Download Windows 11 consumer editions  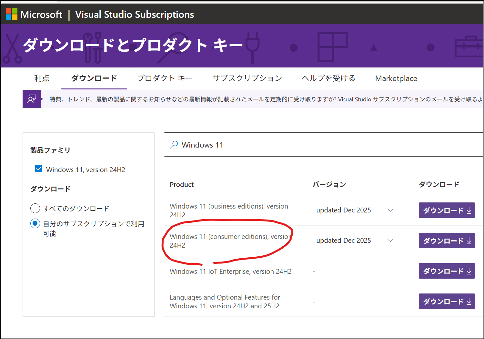[447, 241]
